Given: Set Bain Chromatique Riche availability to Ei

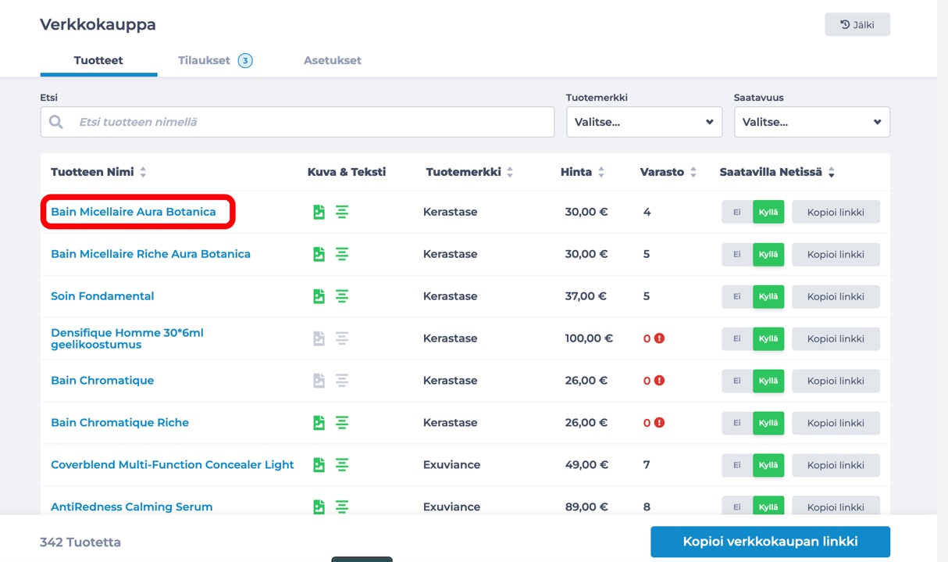Looking at the screenshot, I should 737,423.
